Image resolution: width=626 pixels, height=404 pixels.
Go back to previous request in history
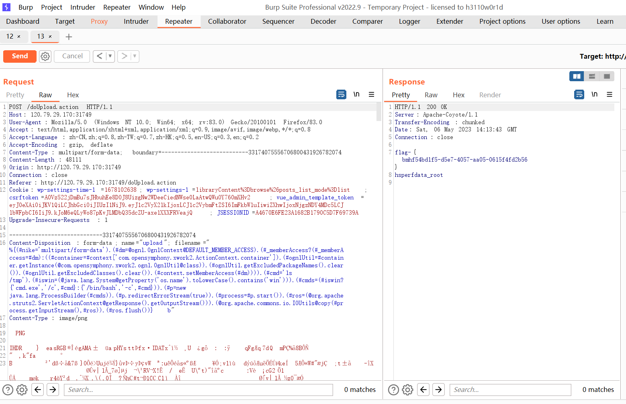[100, 56]
